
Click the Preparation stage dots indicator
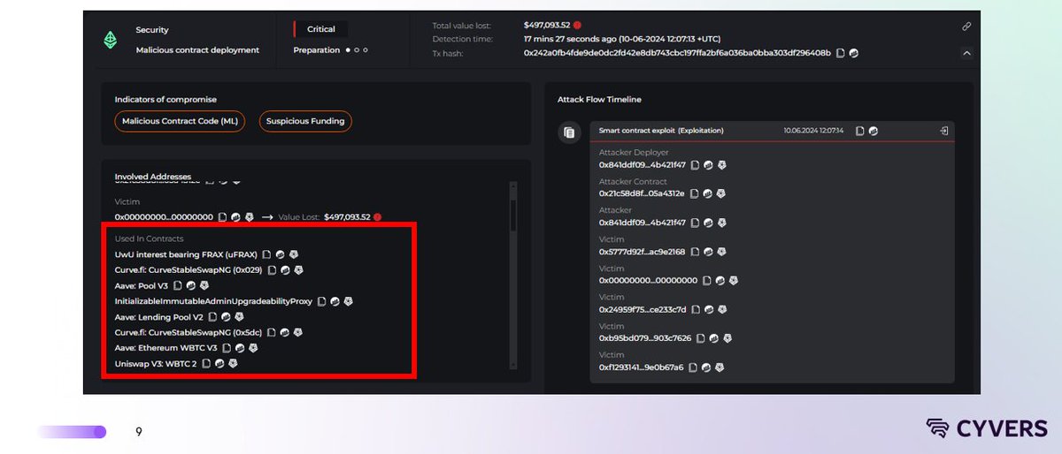pyautogui.click(x=357, y=50)
